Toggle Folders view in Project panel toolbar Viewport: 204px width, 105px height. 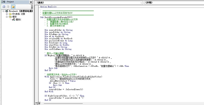(13, 7)
